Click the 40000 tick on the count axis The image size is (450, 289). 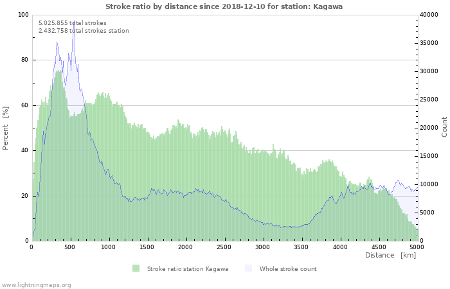[429, 15]
